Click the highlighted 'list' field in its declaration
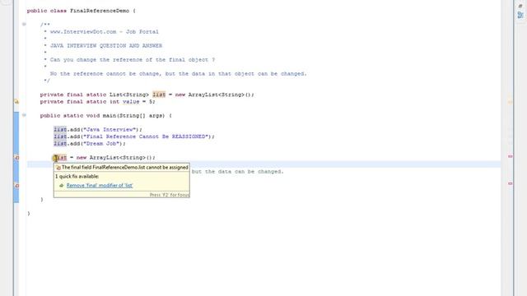 point(159,95)
